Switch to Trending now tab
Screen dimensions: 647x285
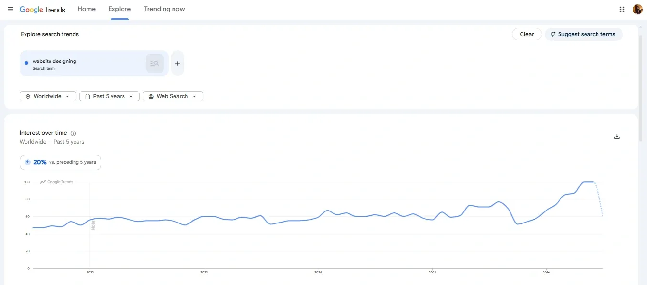tap(164, 9)
